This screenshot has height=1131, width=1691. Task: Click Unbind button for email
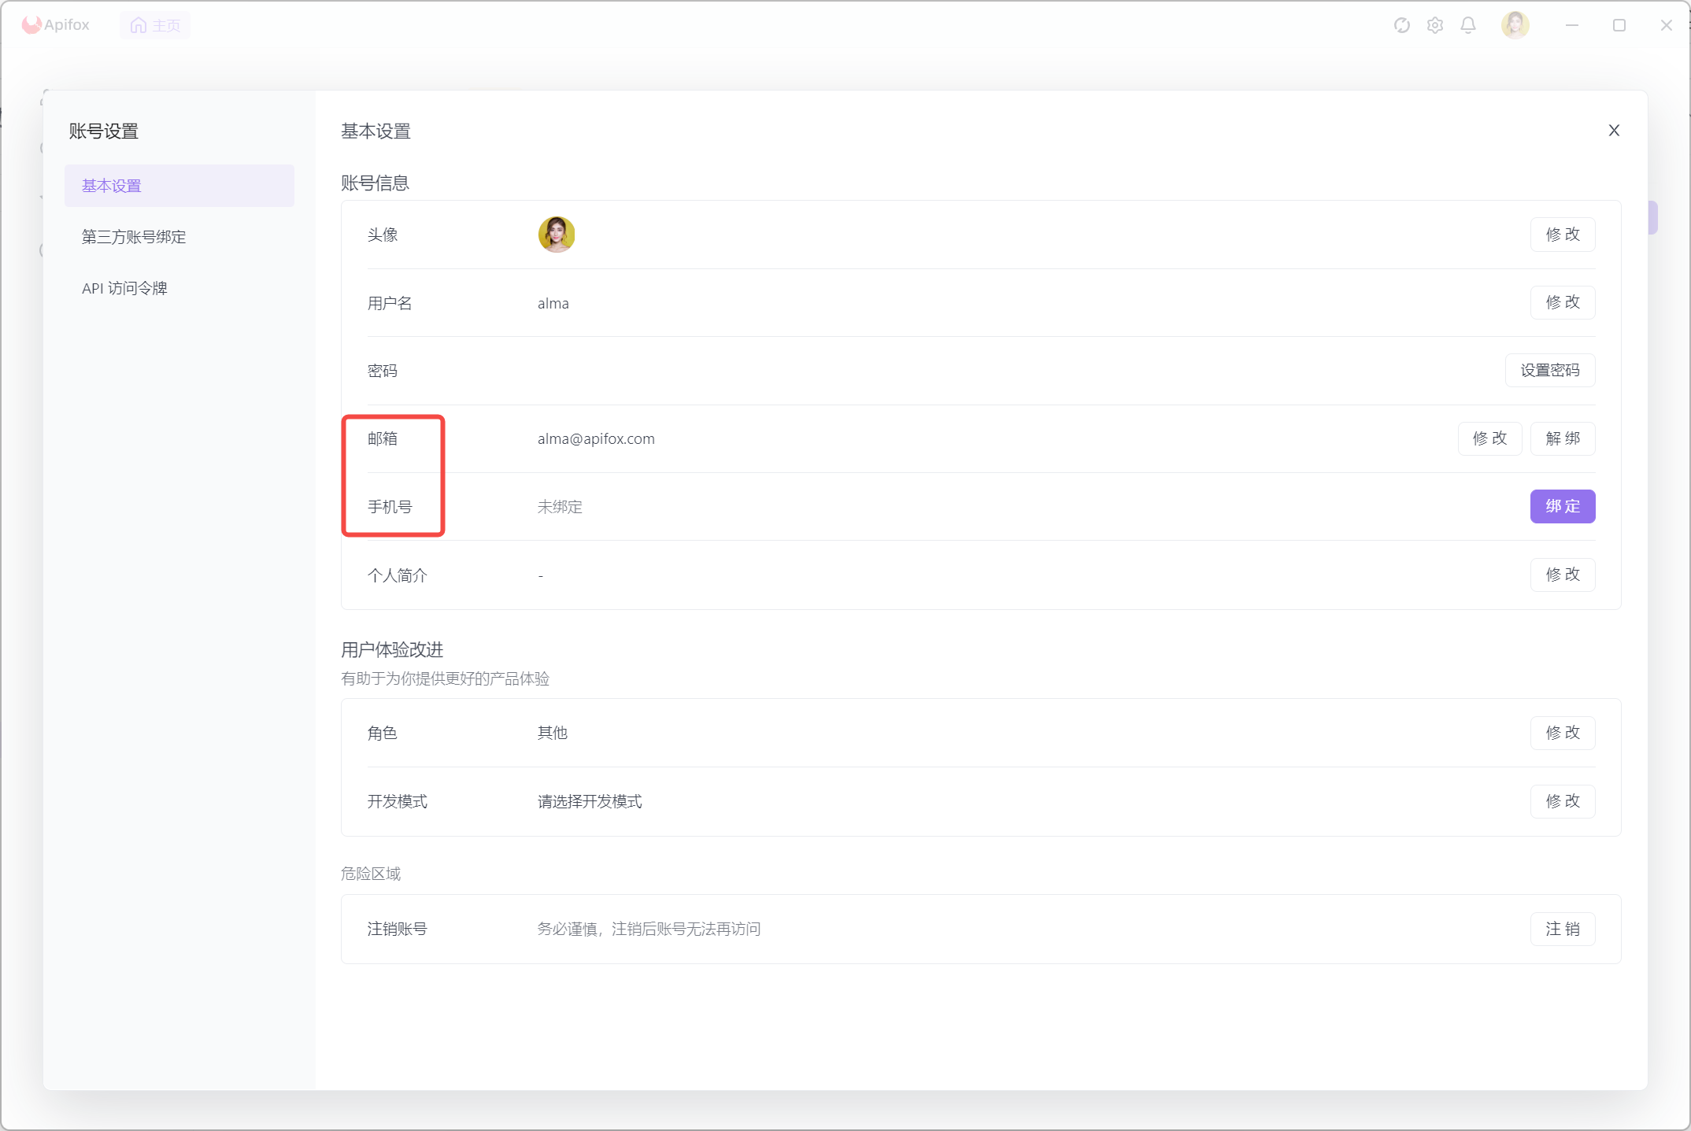[x=1562, y=438]
